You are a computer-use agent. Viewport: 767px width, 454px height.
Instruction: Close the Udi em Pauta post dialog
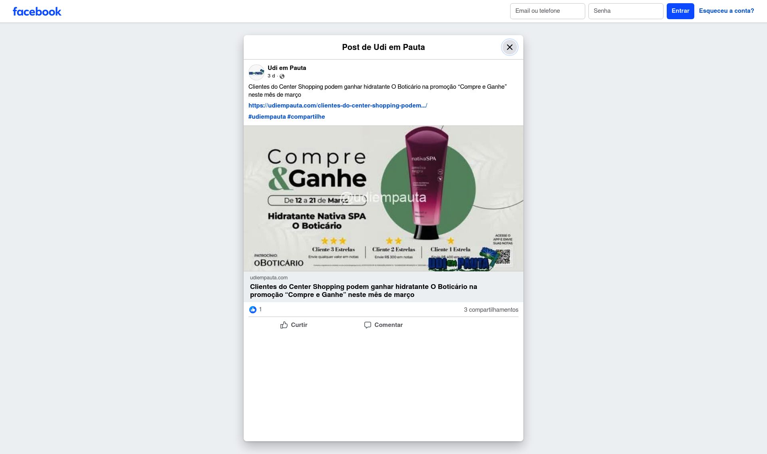509,47
